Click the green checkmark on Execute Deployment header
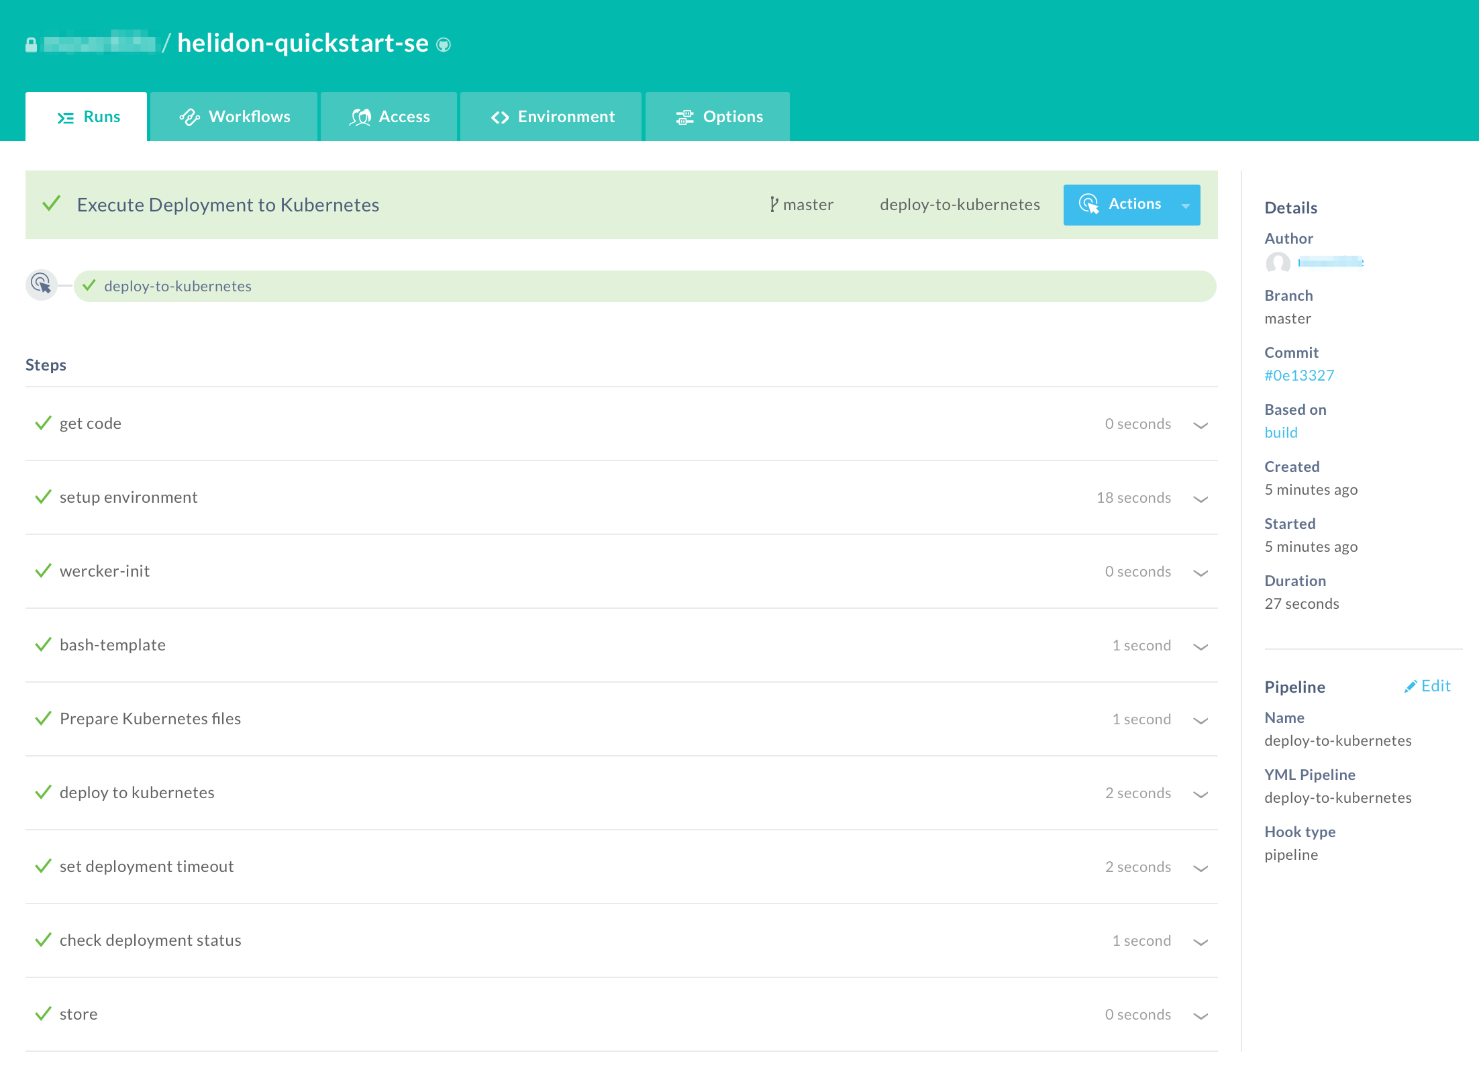This screenshot has width=1479, height=1074. pos(52,203)
